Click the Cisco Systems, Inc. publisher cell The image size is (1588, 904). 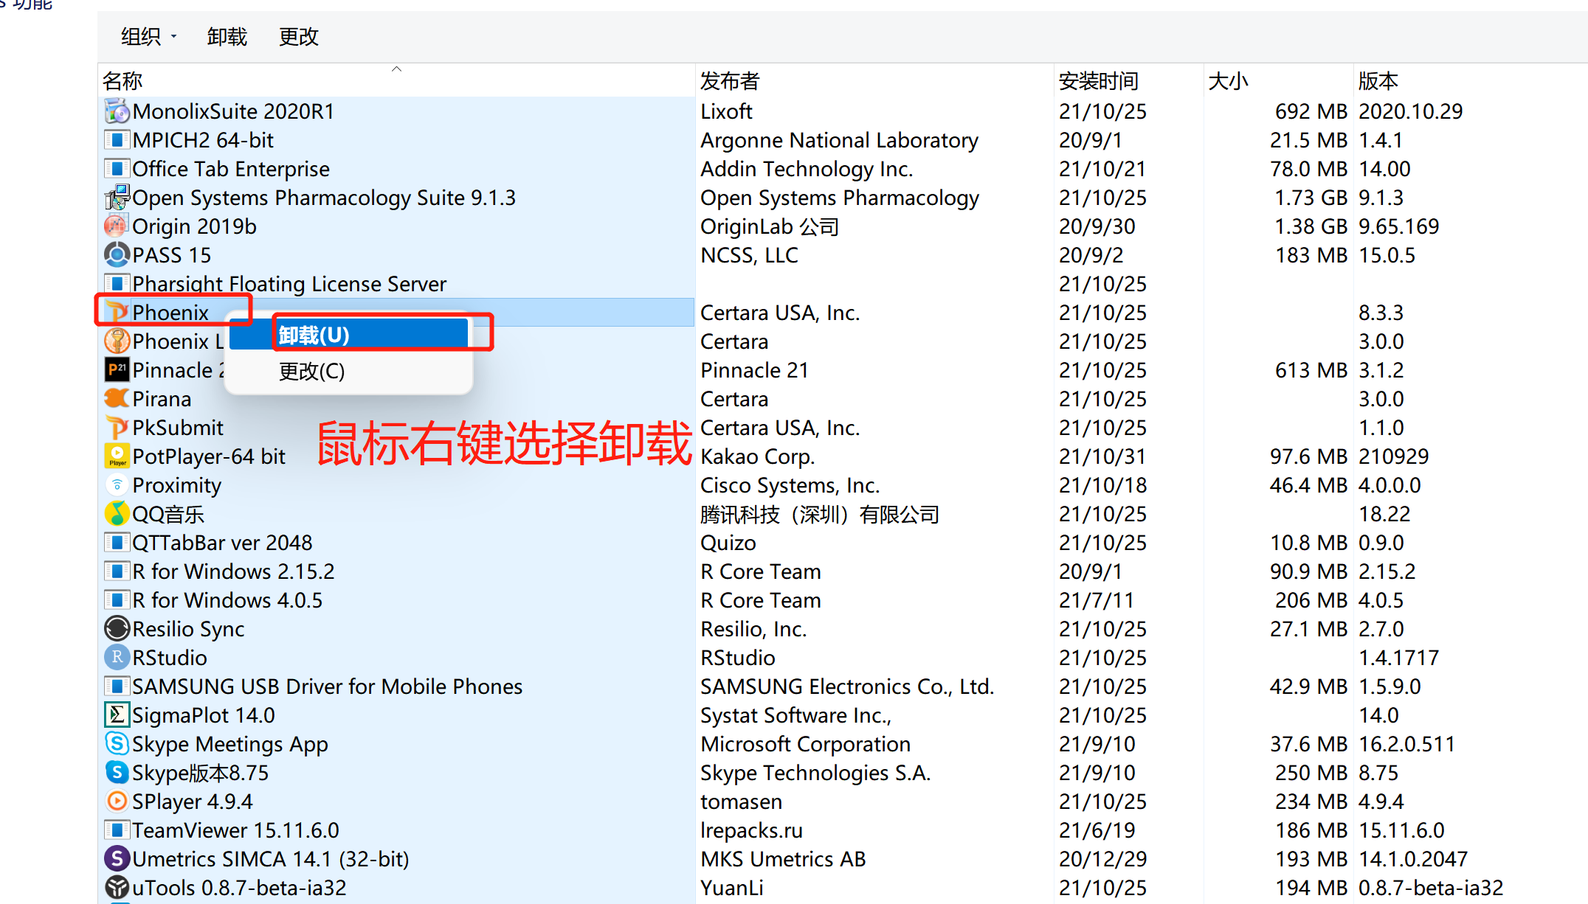coord(790,485)
